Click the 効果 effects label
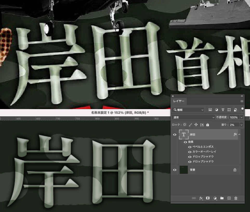Viewport: 250px width, 212px height. click(190, 142)
